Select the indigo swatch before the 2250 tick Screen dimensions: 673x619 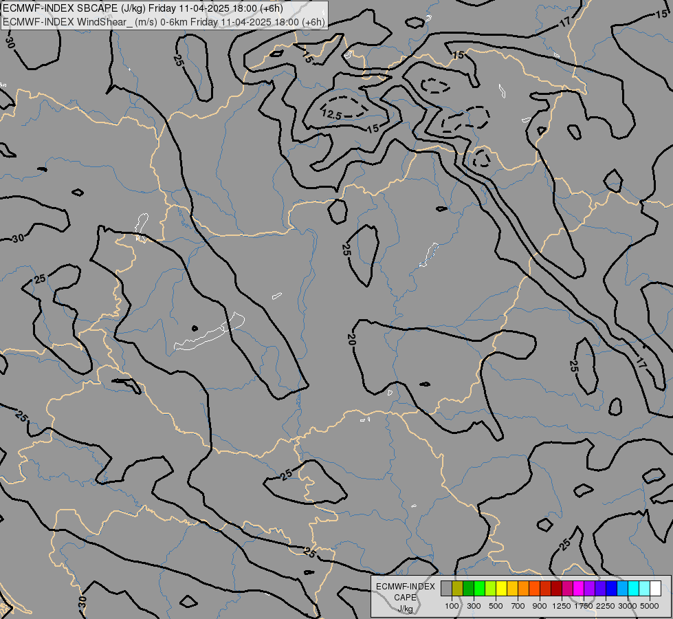601,588
